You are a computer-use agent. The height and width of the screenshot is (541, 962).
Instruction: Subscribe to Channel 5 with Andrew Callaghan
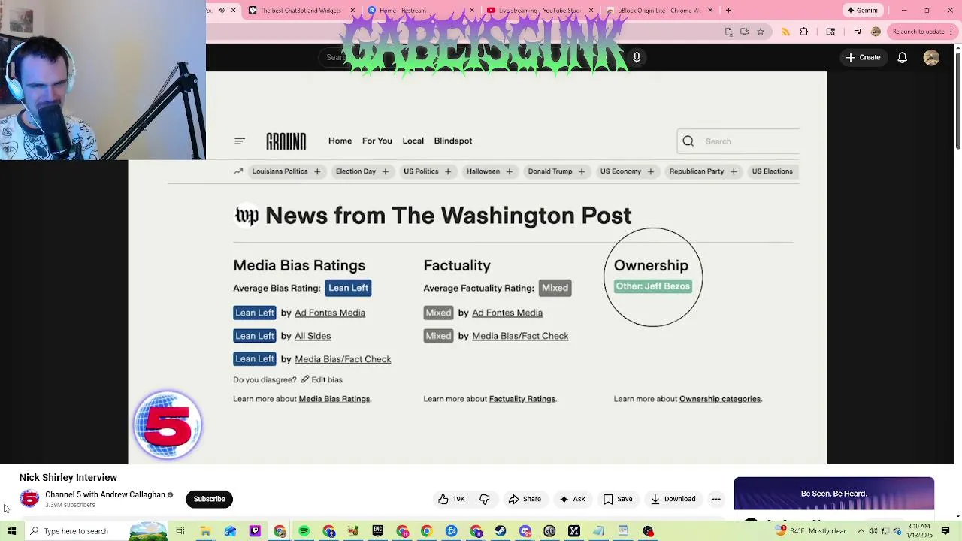[x=209, y=499]
